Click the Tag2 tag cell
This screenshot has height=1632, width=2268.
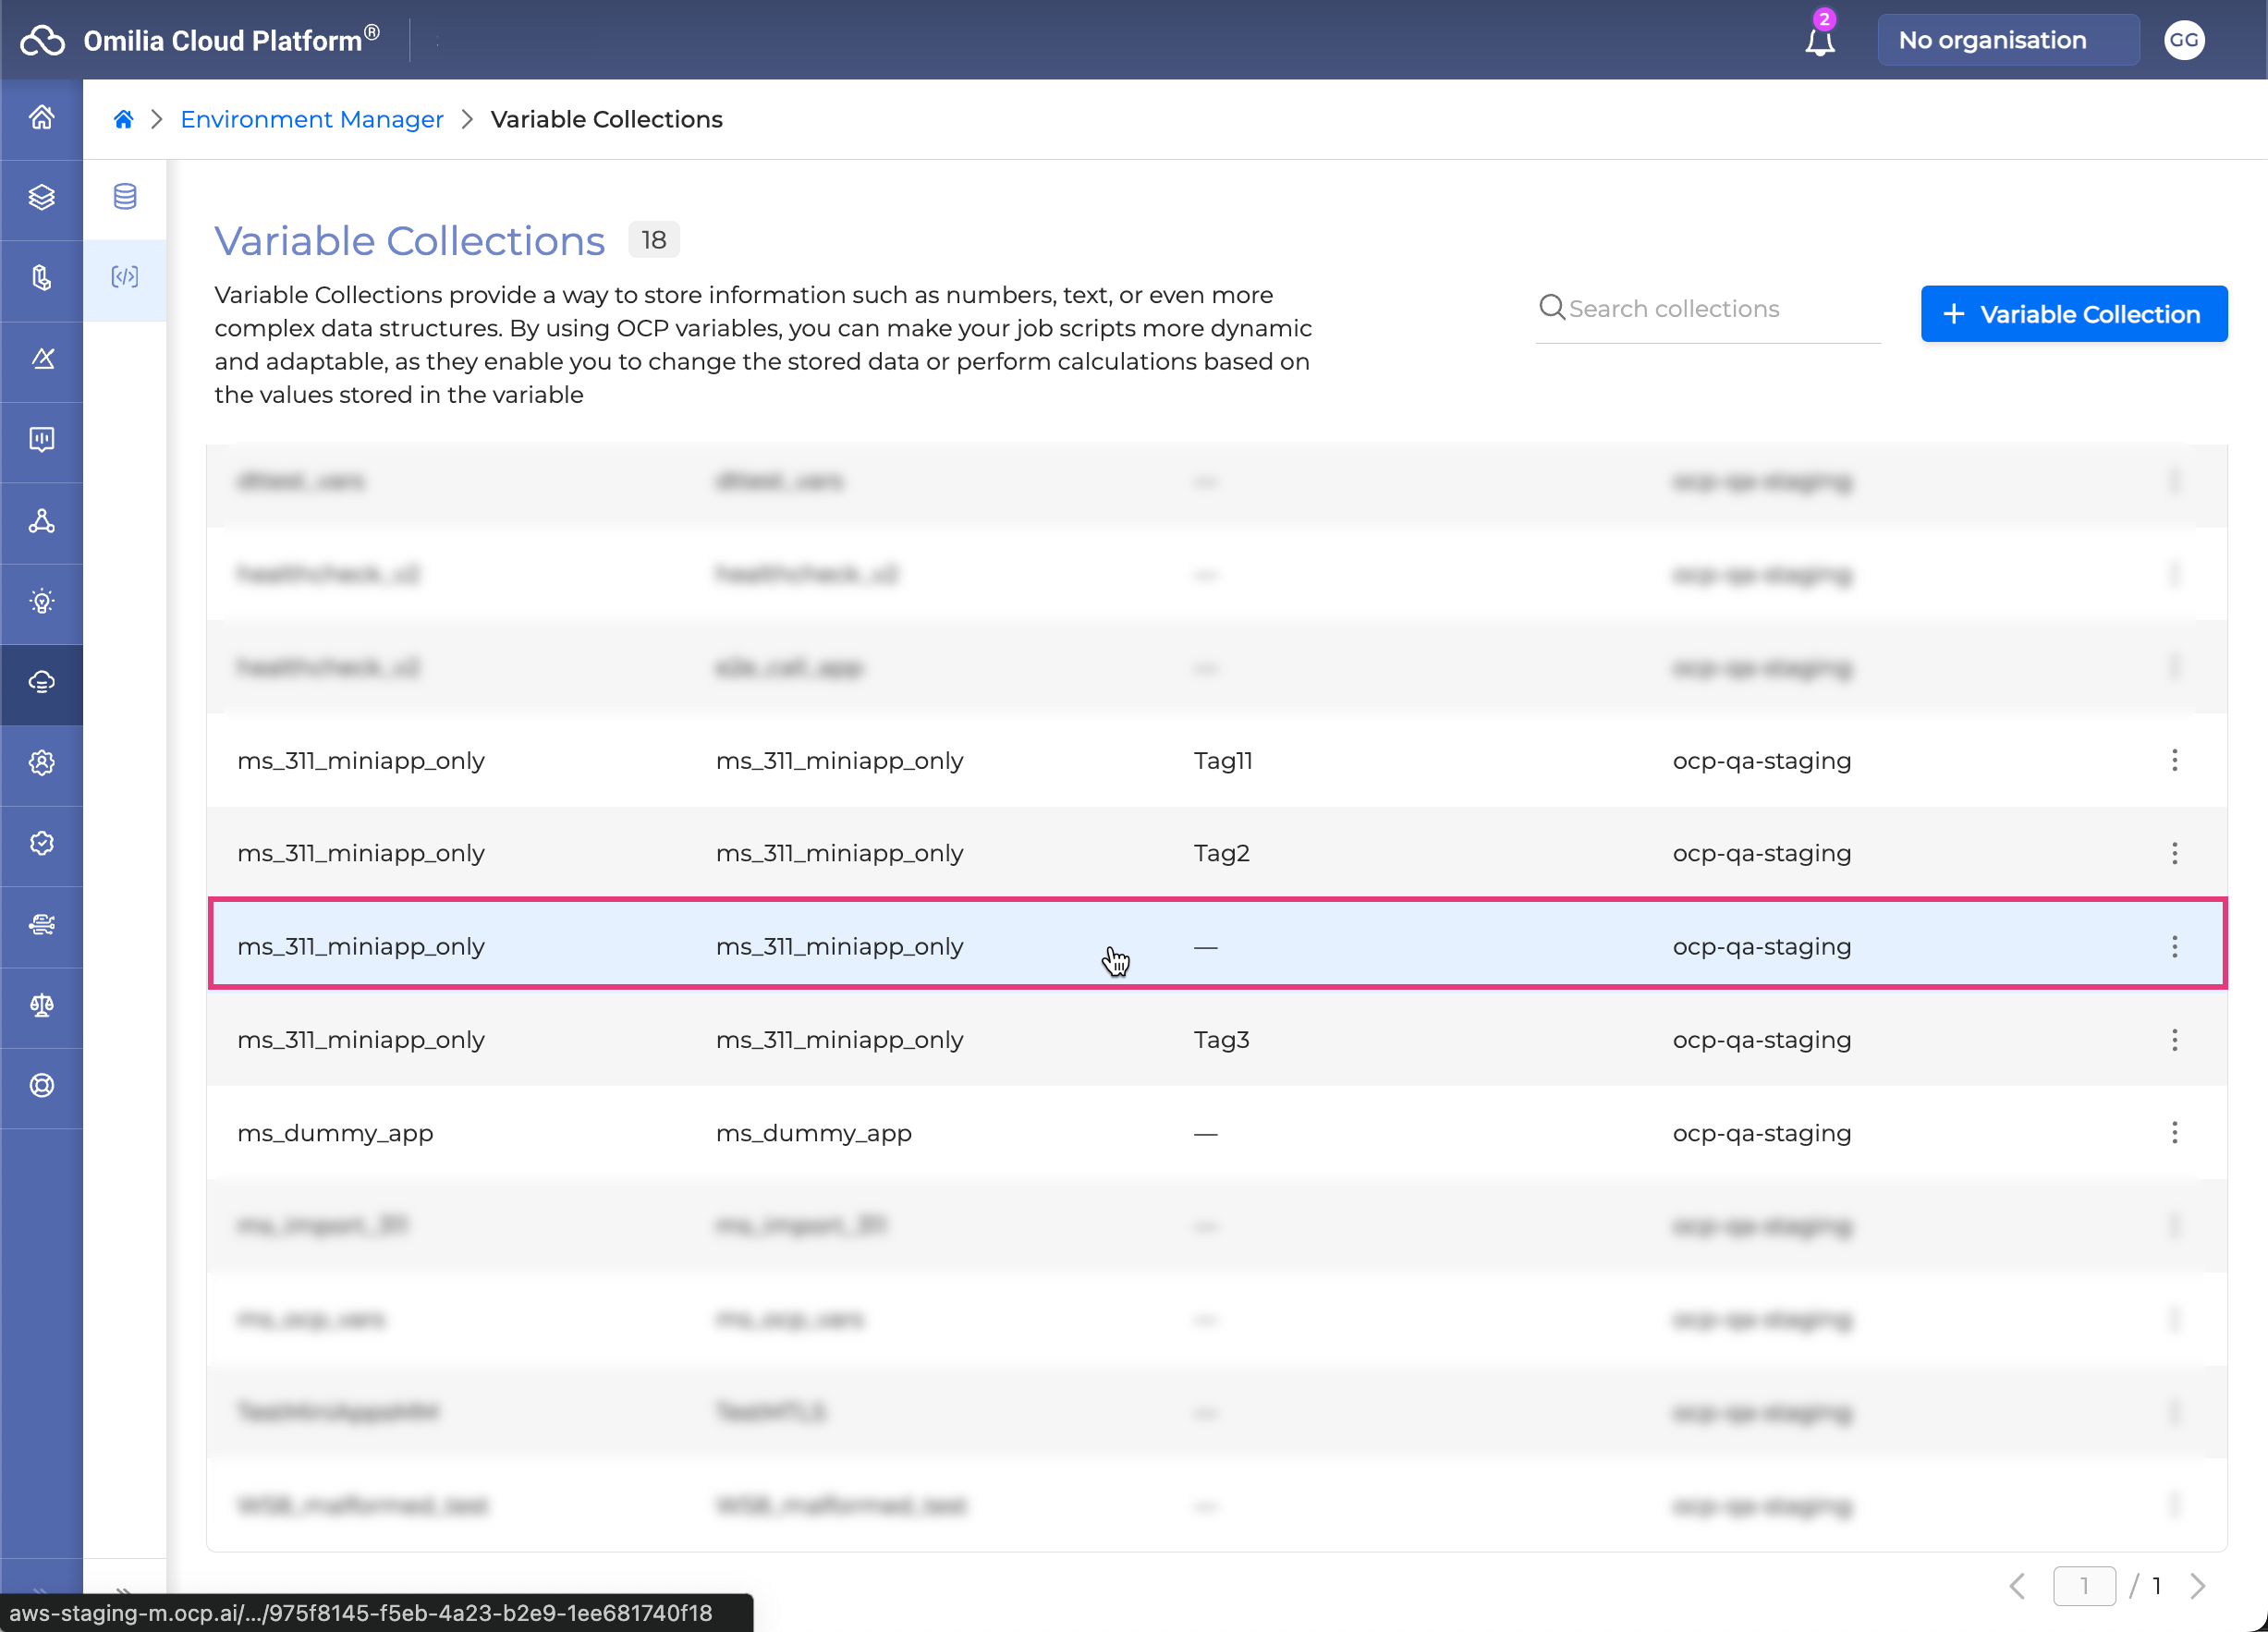coord(1221,853)
